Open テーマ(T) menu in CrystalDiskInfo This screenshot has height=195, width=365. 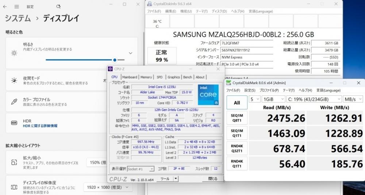201,11
